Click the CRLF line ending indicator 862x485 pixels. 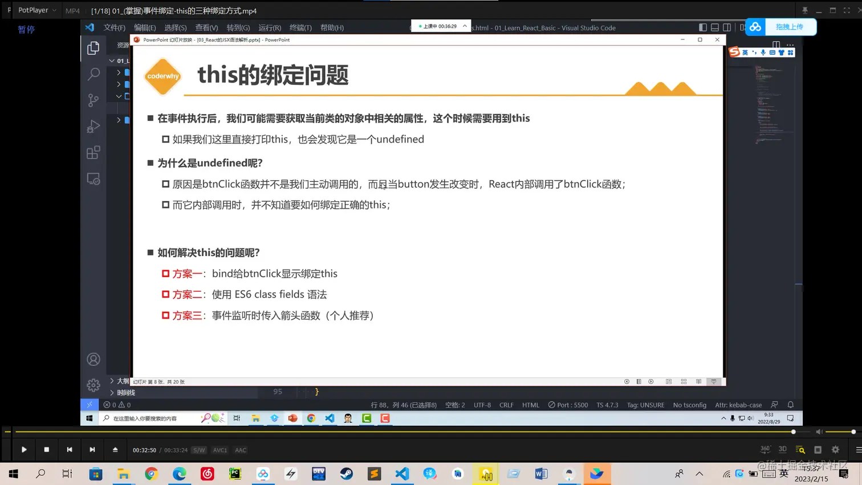tap(506, 405)
